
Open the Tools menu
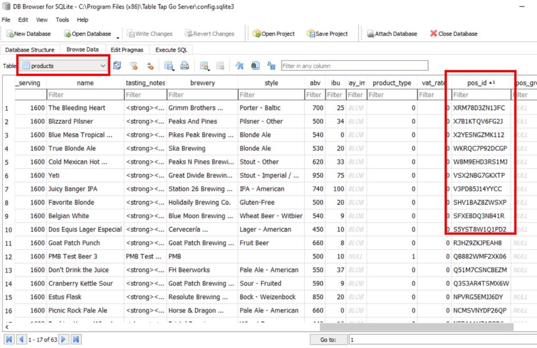pos(62,20)
